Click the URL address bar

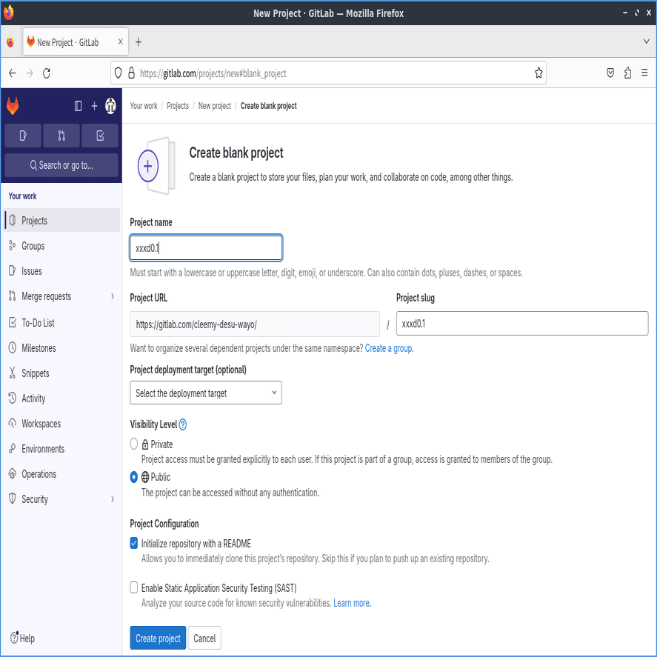click(x=329, y=73)
